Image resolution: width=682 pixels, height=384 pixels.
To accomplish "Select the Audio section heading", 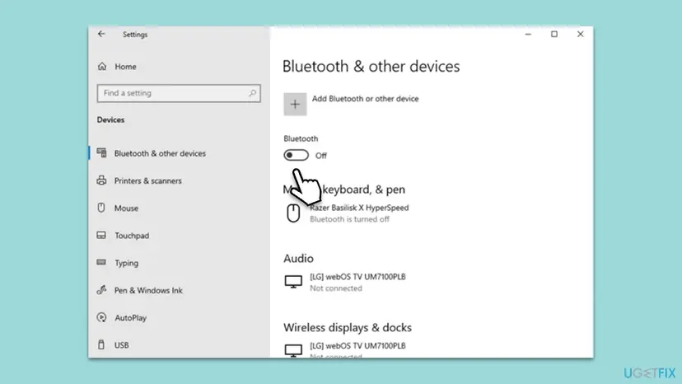I will 298,259.
